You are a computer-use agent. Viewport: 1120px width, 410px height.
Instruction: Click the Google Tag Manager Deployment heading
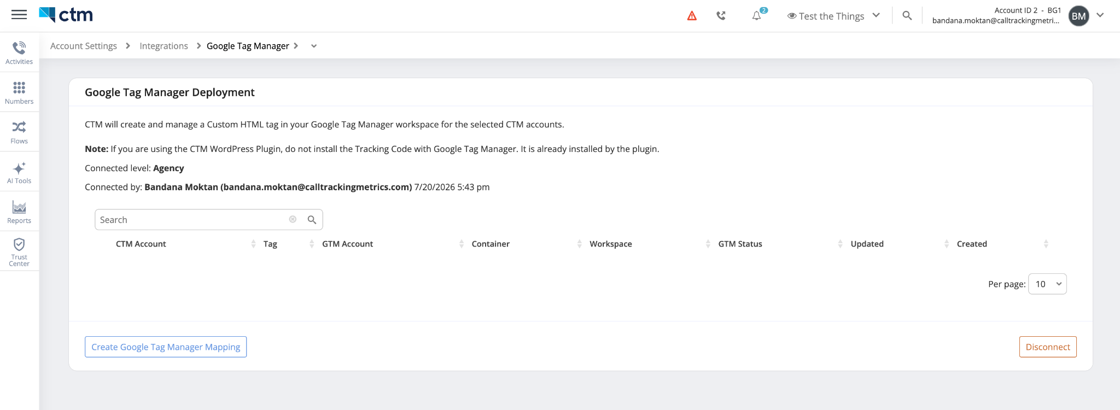coord(170,92)
